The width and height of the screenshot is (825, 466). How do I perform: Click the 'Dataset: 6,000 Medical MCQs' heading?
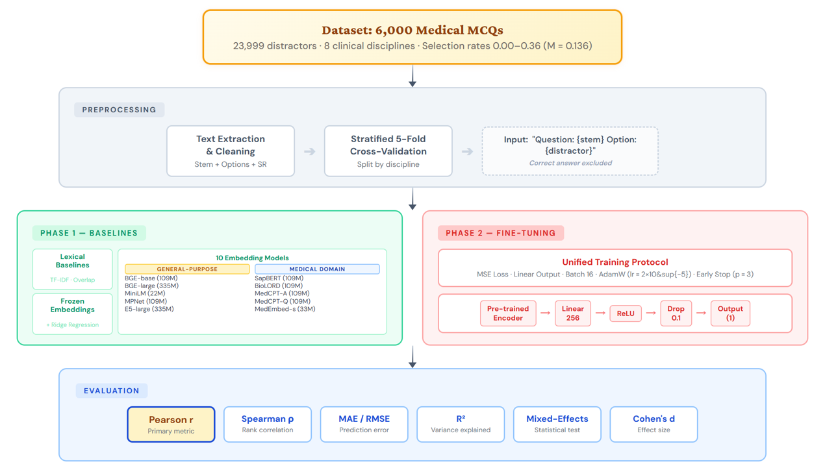coord(412,30)
